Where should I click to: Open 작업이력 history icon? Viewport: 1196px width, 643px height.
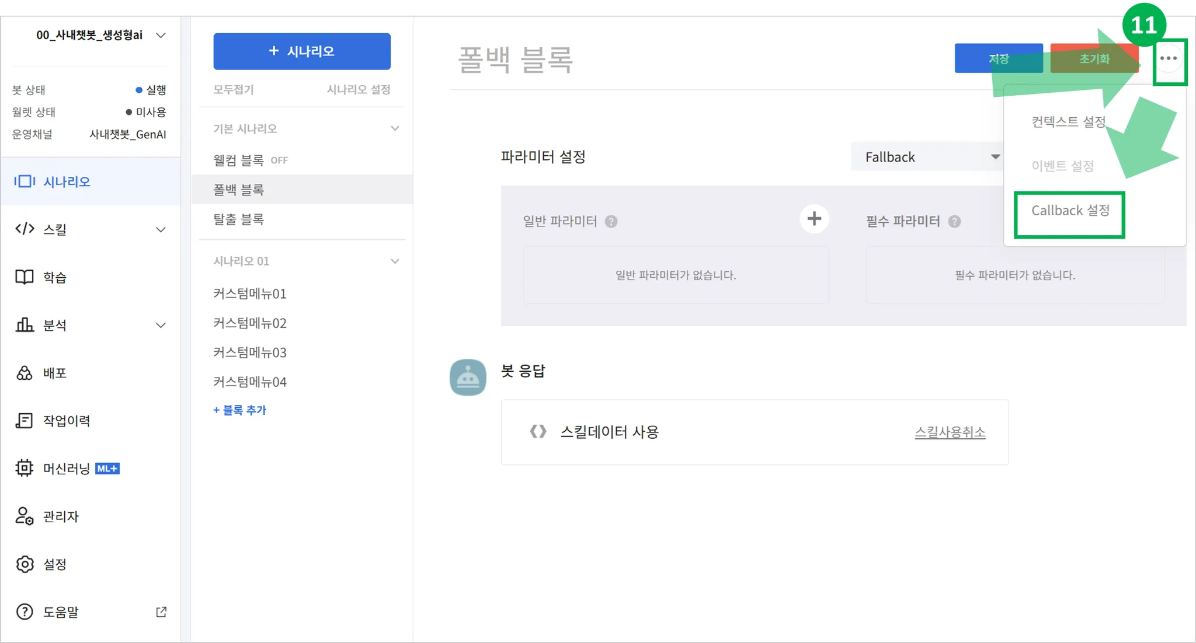pos(24,421)
